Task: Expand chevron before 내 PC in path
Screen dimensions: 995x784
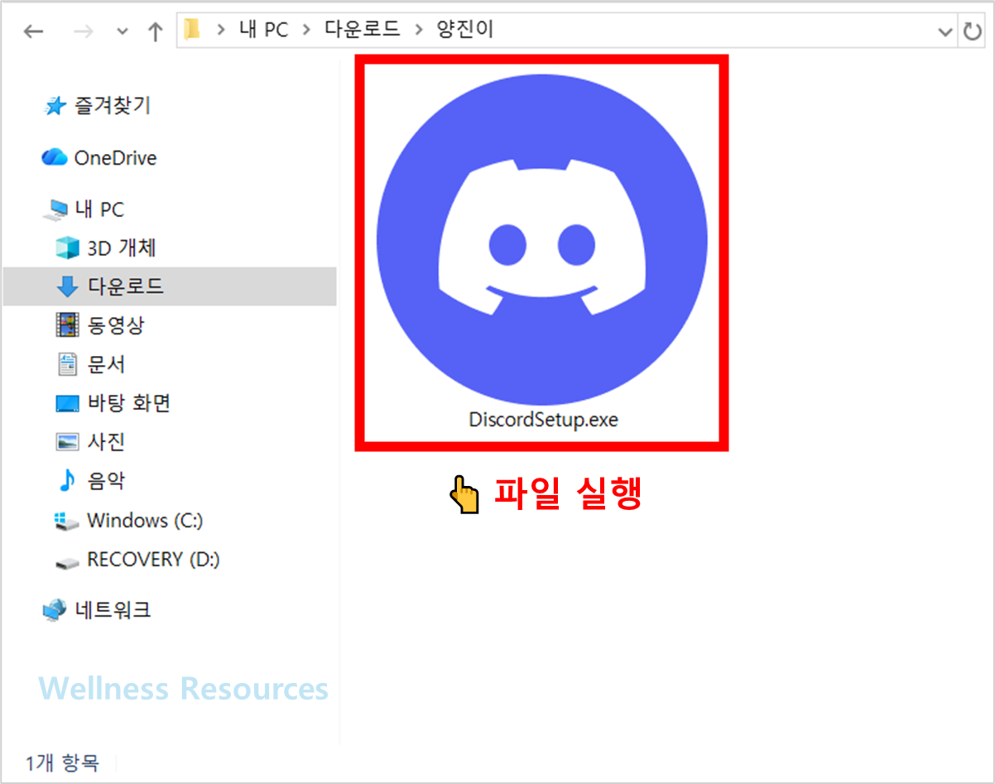Action: 220,31
